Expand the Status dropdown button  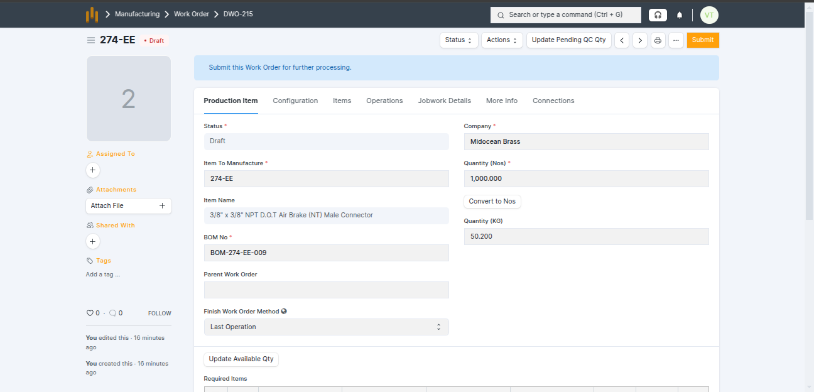tap(459, 40)
